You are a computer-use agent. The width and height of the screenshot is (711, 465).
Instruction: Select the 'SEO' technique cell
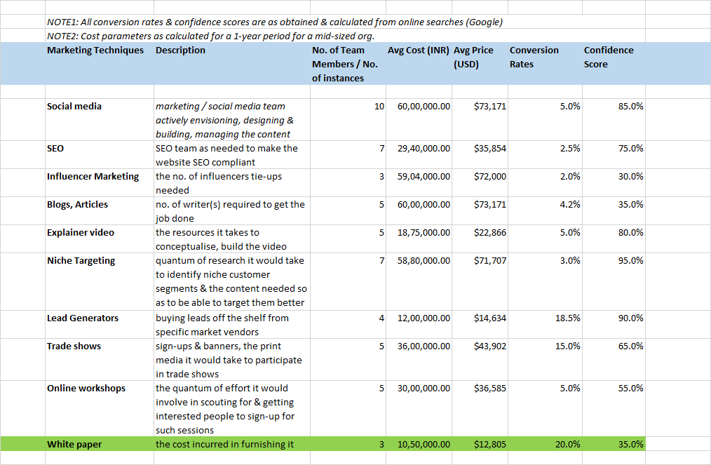[56, 149]
